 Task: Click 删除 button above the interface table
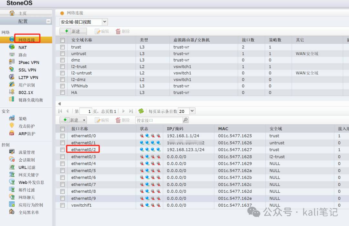pos(123,120)
